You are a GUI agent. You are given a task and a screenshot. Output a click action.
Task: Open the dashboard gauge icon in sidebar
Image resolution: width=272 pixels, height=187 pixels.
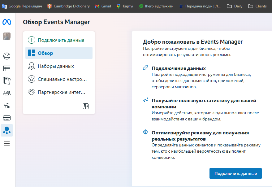pyautogui.click(x=7, y=56)
